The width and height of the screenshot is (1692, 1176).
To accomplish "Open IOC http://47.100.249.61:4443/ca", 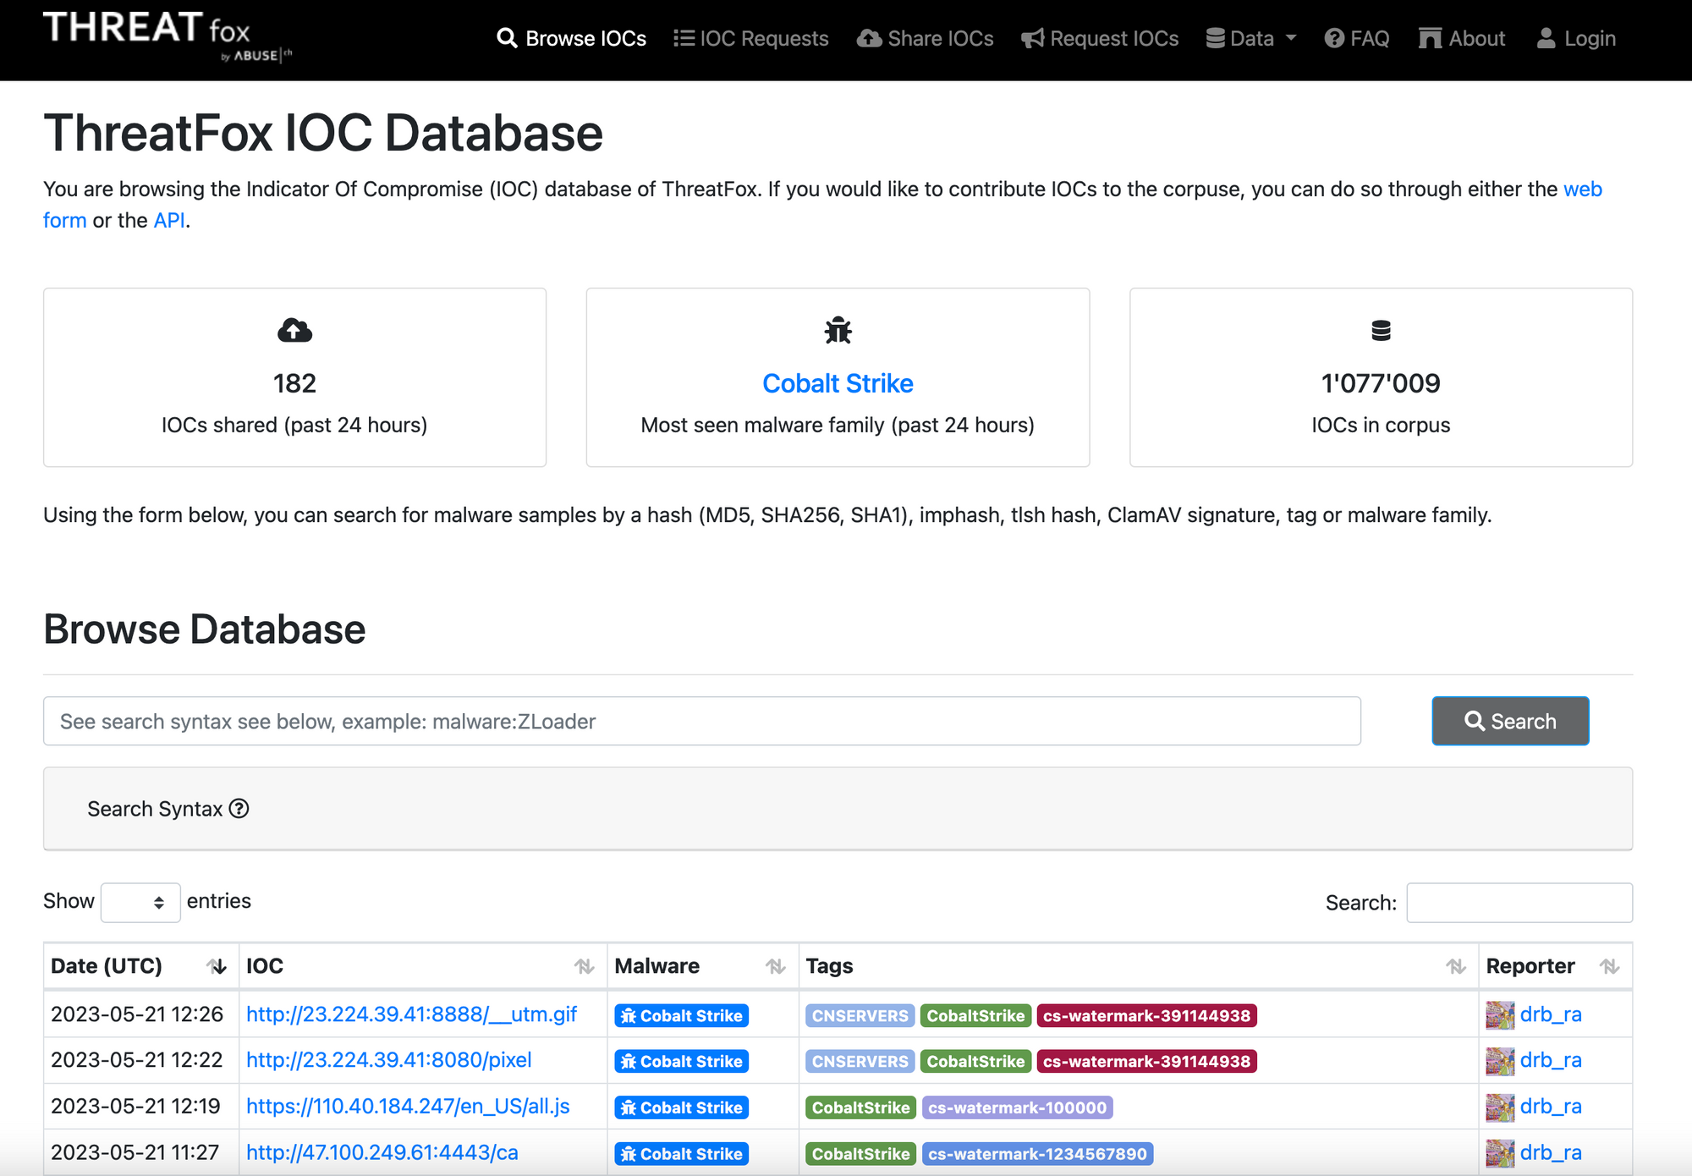I will [382, 1152].
